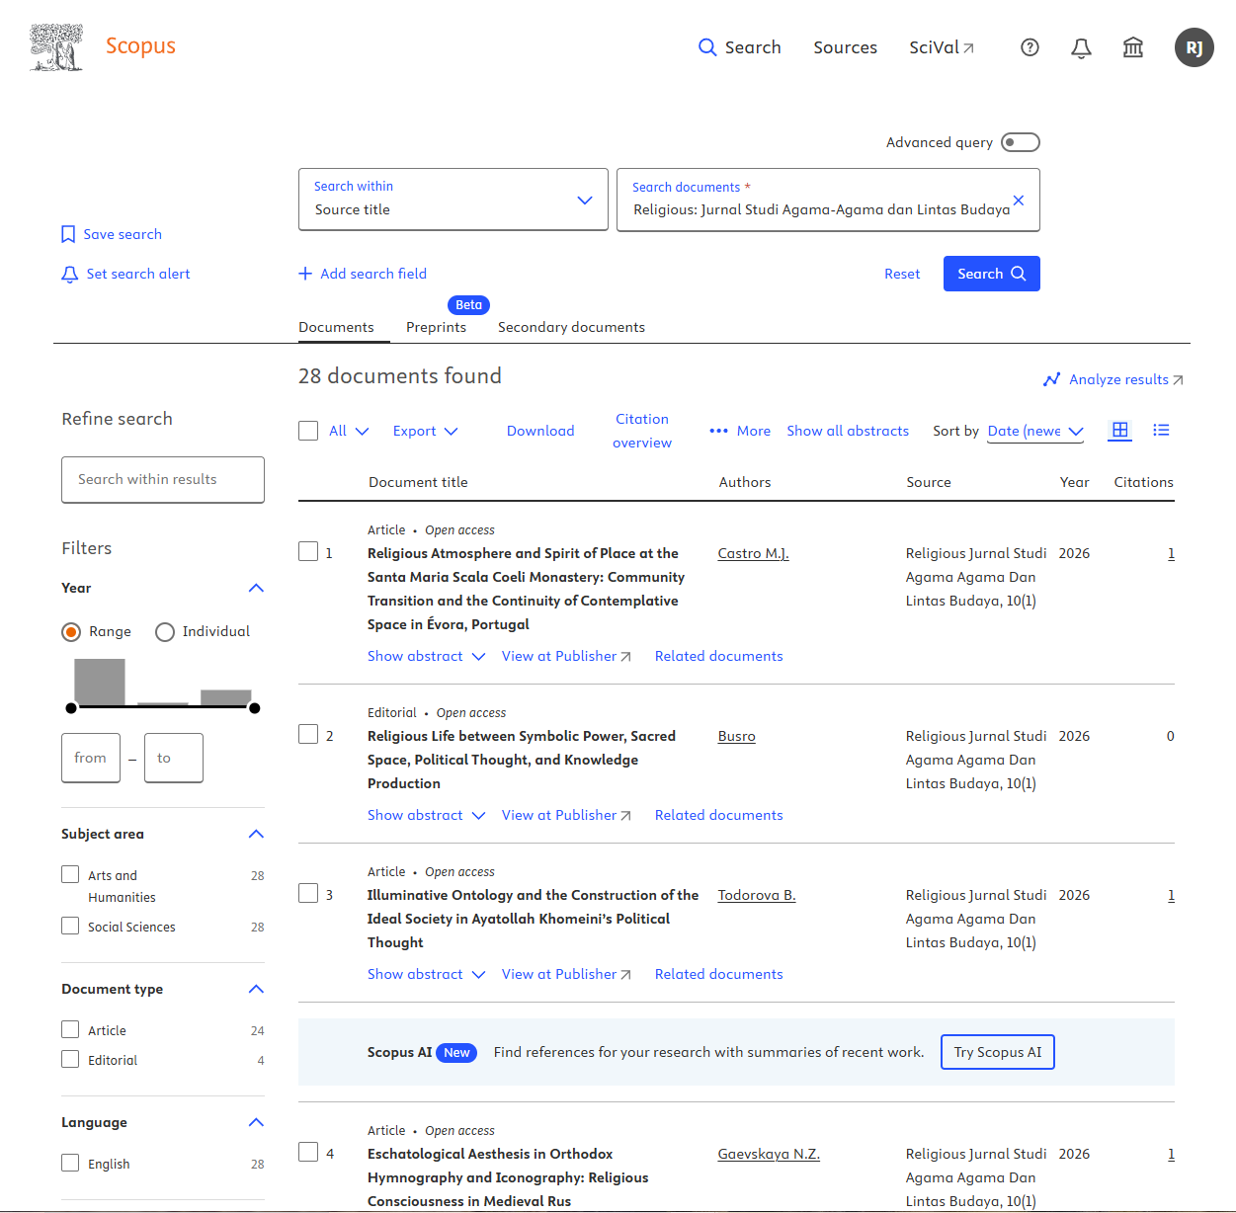This screenshot has width=1236, height=1213.
Task: Select the Individual year radio button
Action: pyautogui.click(x=165, y=632)
